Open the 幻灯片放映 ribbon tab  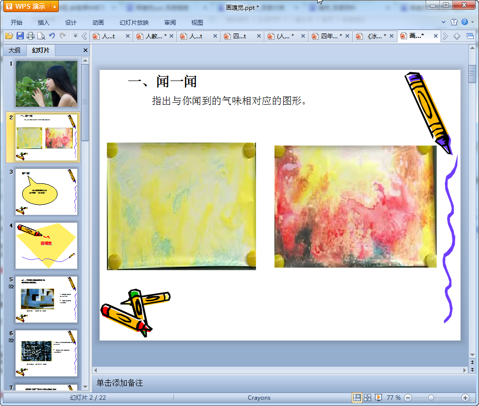pyautogui.click(x=134, y=23)
